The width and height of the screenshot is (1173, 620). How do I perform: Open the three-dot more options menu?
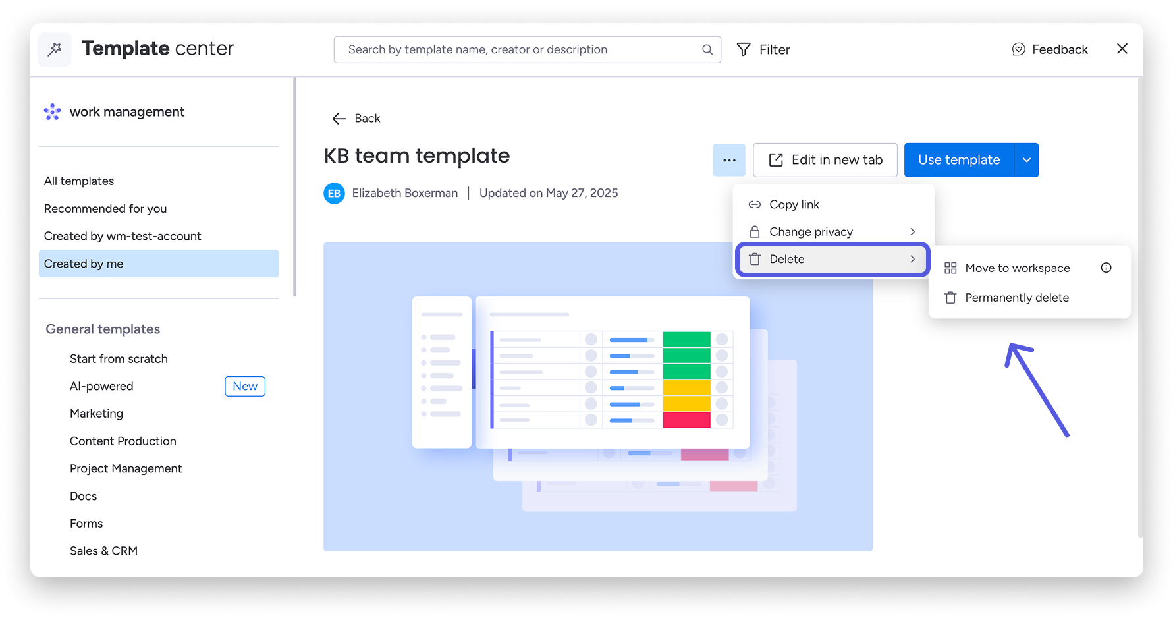[729, 160]
